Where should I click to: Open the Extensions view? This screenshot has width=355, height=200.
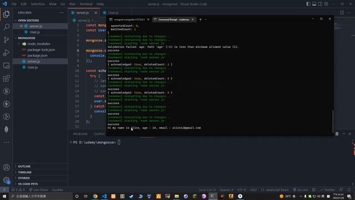(6, 78)
